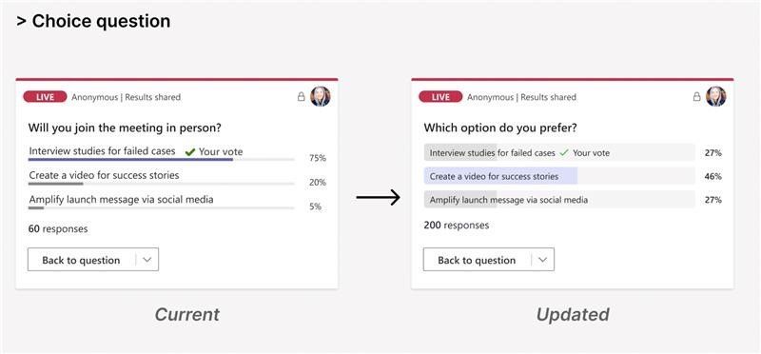The image size is (761, 354).
Task: Expand dropdown arrow next to Back to question in Current card
Action: tap(147, 260)
